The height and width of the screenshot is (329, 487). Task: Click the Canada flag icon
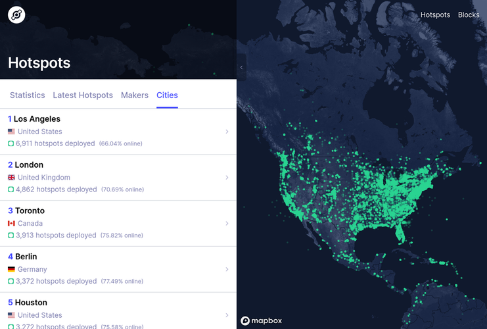pyautogui.click(x=11, y=224)
